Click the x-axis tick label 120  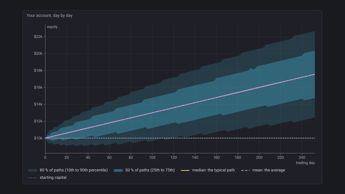pos(174,157)
